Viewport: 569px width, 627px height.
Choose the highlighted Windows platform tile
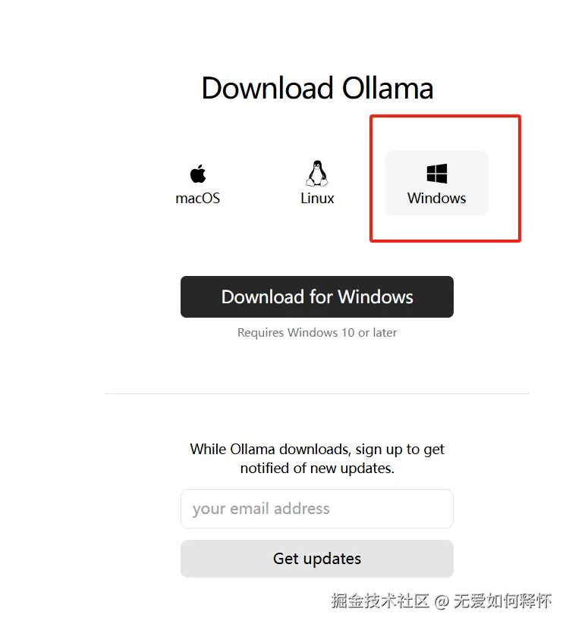[436, 183]
